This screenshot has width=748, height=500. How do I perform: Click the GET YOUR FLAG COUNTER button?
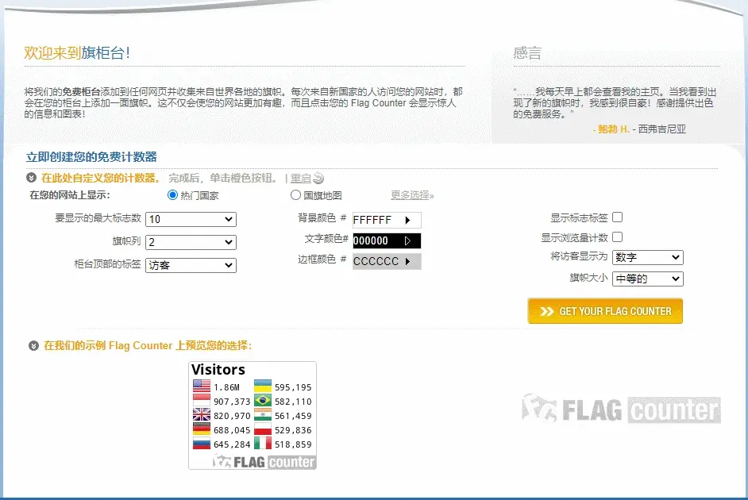pyautogui.click(x=605, y=311)
